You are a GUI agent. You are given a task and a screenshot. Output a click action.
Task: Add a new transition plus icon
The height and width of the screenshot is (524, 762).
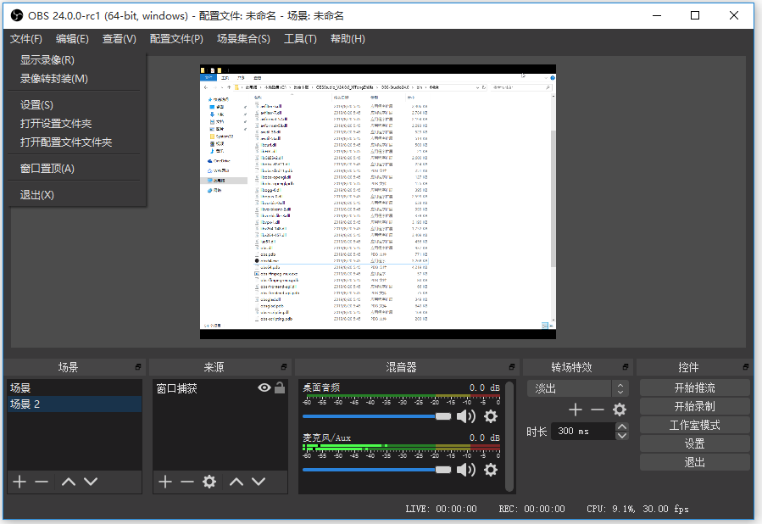(x=576, y=410)
